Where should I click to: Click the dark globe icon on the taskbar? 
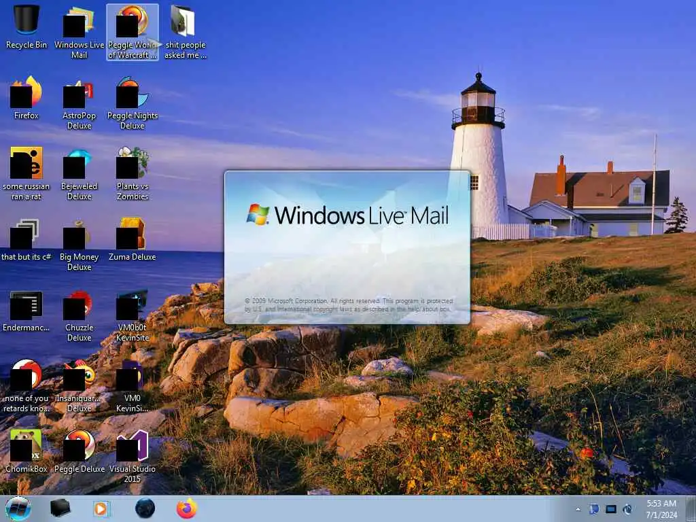[145, 508]
